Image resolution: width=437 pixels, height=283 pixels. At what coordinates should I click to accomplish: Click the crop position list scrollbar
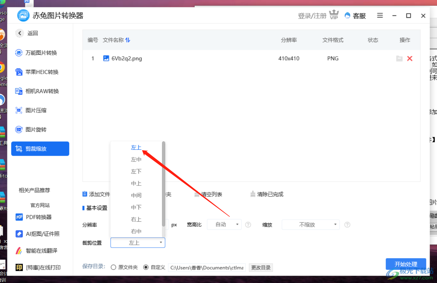[x=164, y=184]
